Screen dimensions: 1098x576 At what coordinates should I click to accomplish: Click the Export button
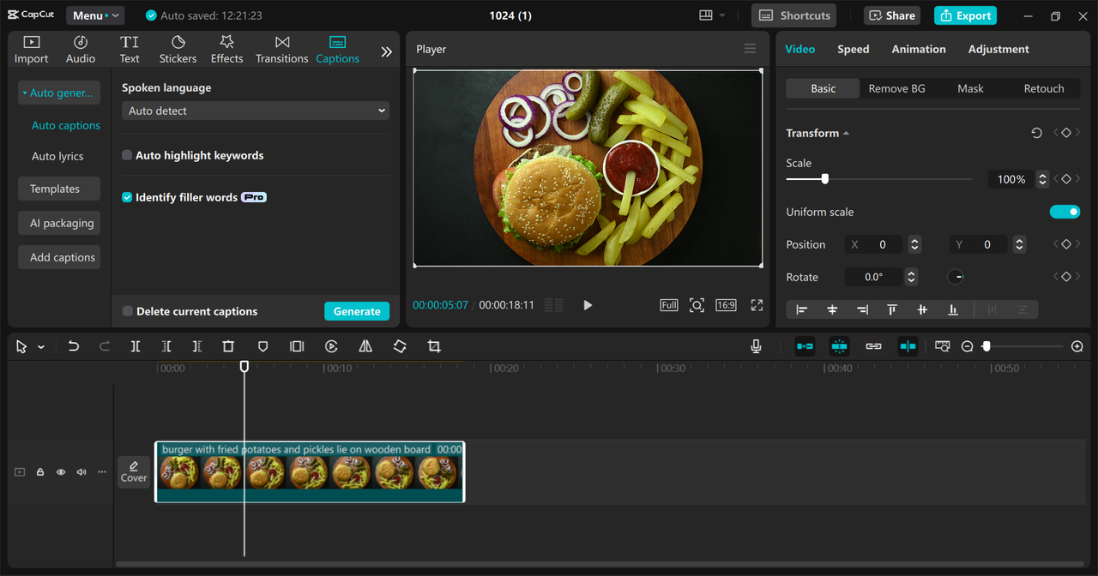pyautogui.click(x=966, y=15)
